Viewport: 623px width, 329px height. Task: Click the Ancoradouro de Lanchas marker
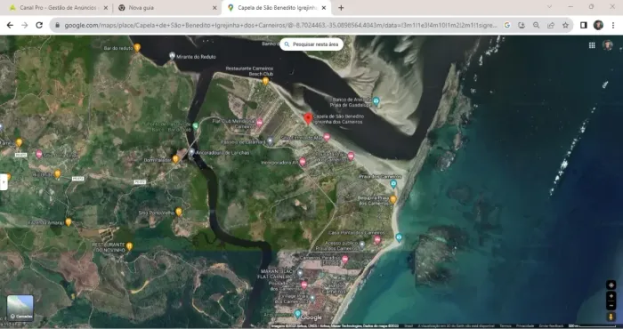[x=191, y=151]
